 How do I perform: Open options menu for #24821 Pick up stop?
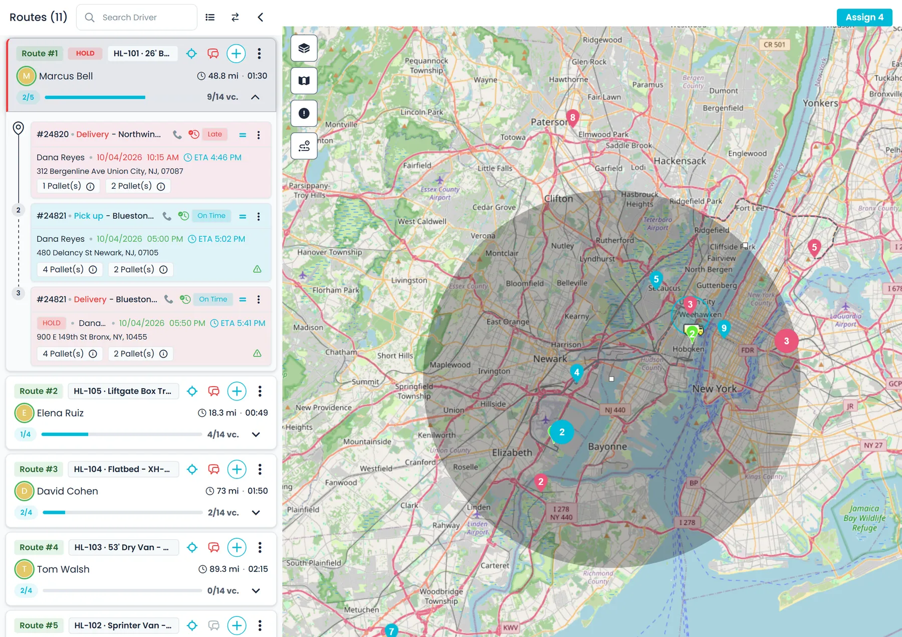(x=259, y=217)
